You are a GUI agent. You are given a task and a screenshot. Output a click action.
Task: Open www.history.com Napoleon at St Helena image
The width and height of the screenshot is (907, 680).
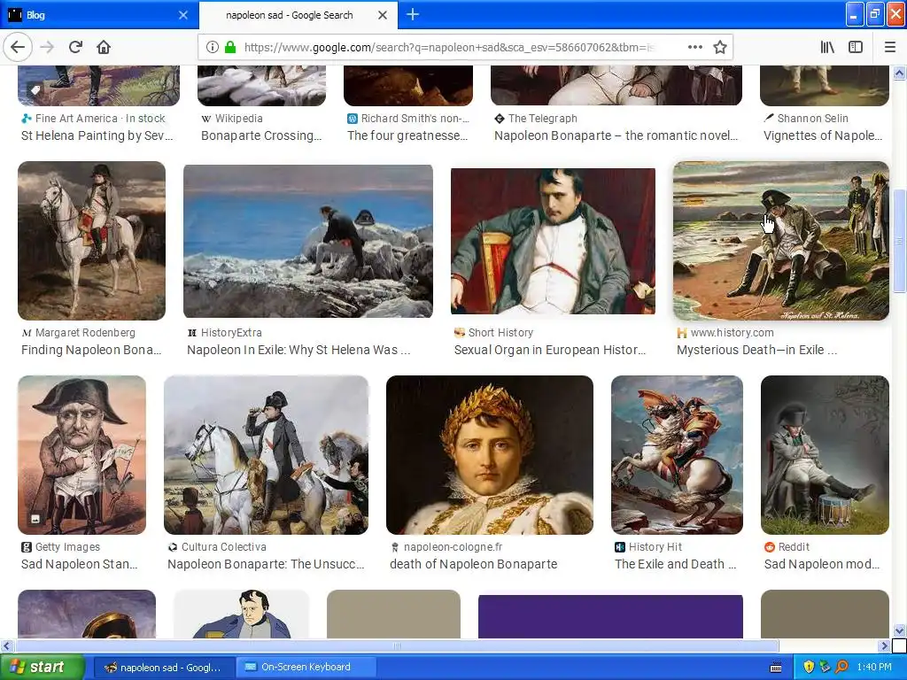781,241
